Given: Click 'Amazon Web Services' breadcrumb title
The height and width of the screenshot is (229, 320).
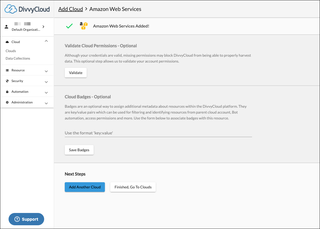Looking at the screenshot, I should click(x=115, y=9).
